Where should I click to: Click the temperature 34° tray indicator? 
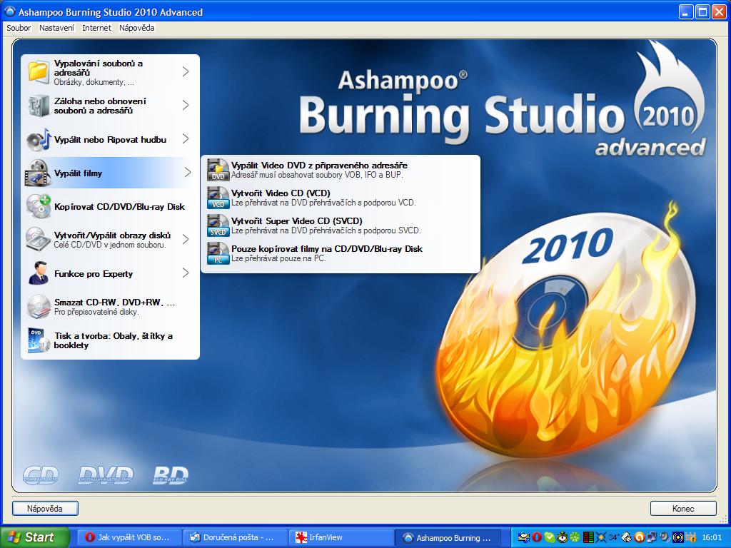click(x=614, y=537)
